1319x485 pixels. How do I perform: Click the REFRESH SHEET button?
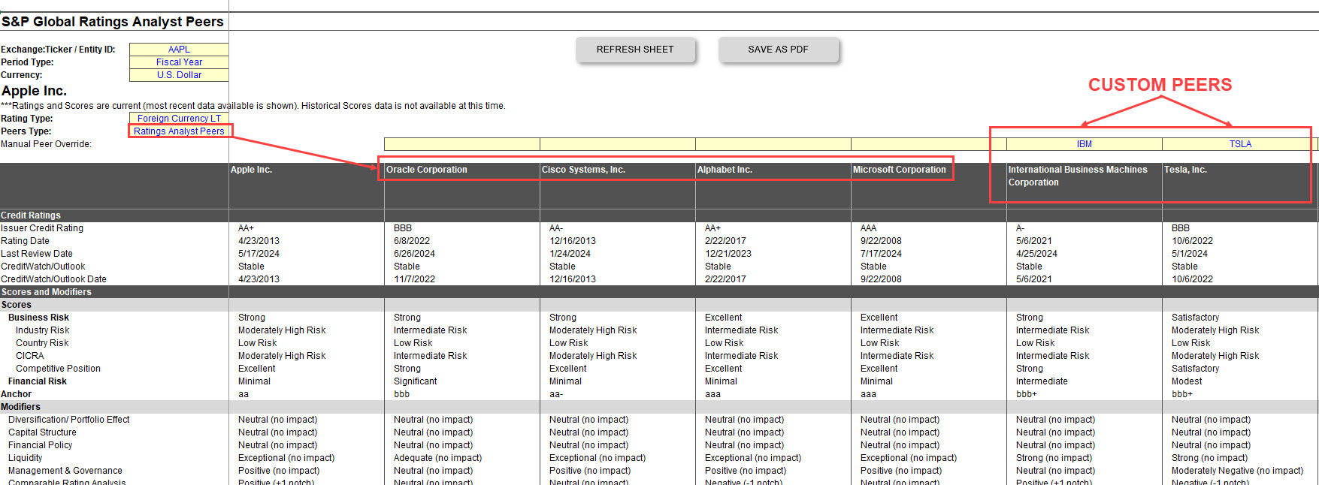[635, 50]
